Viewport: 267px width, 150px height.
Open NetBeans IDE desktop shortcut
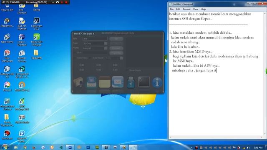(x=7, y=72)
